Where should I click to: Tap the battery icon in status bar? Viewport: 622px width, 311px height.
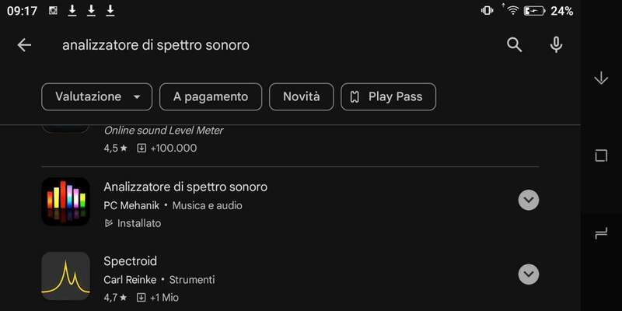pos(534,11)
